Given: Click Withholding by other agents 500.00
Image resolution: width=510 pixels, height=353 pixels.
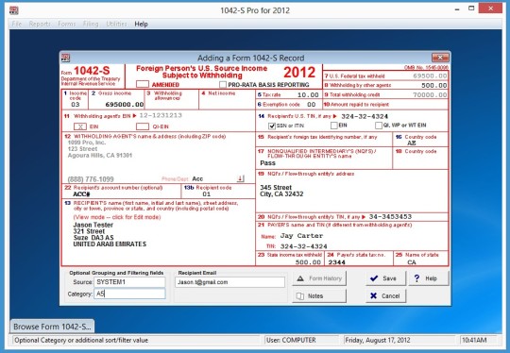Looking at the screenshot, I should pyautogui.click(x=433, y=85).
